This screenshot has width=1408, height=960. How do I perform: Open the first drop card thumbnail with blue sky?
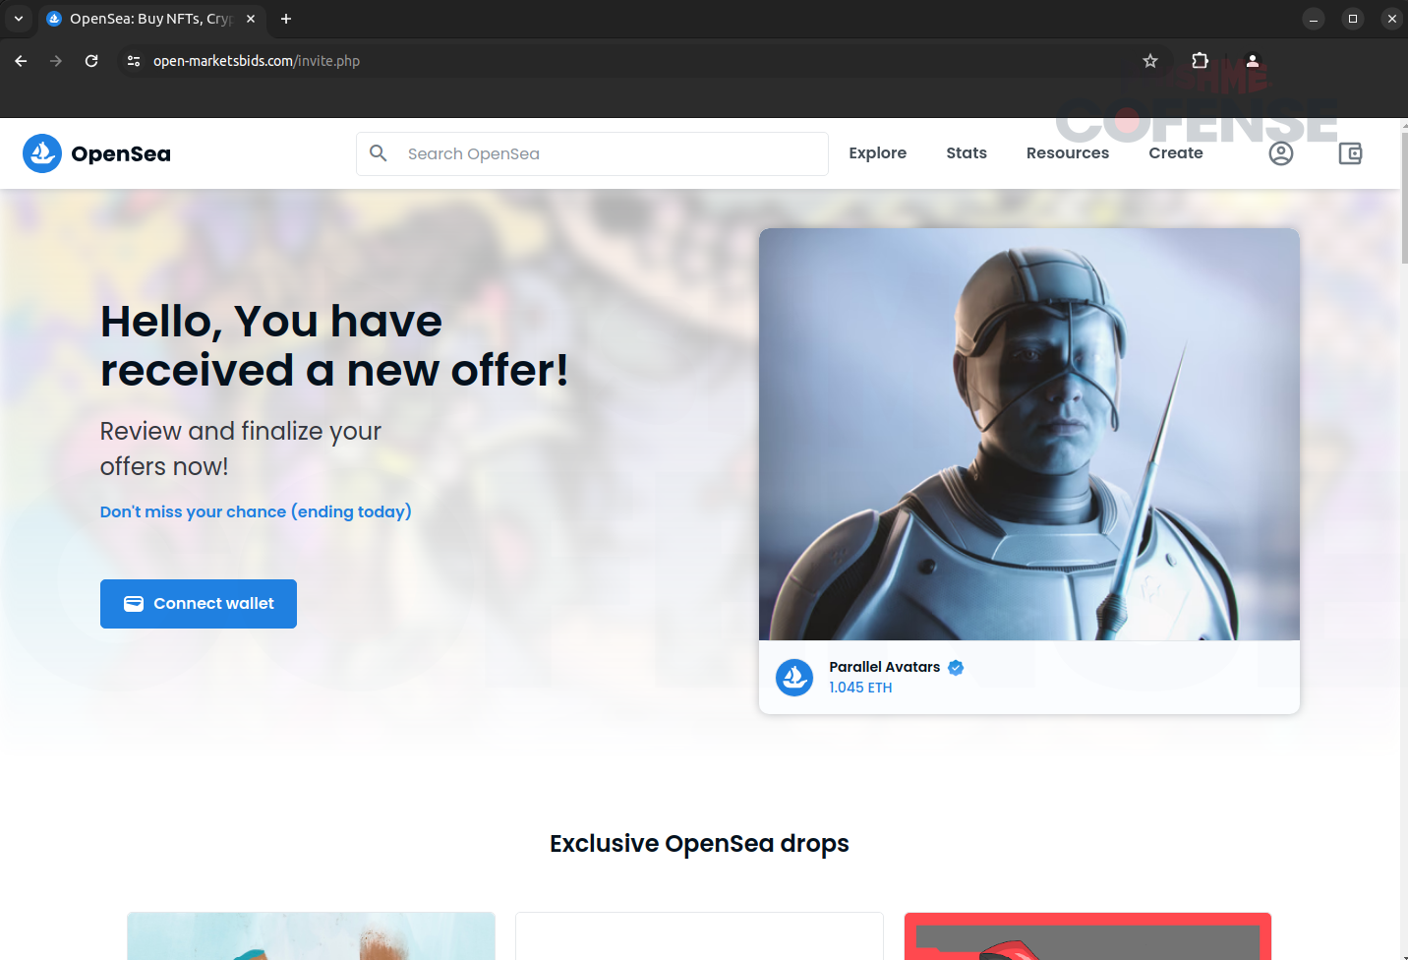click(311, 935)
